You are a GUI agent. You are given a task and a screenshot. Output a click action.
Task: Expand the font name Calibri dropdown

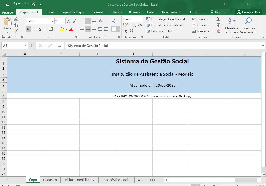(x=52, y=21)
